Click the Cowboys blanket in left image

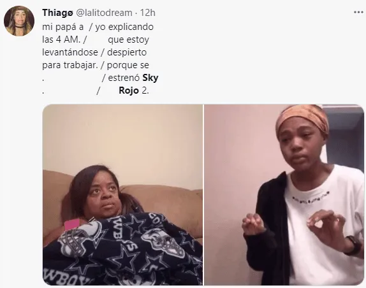pyautogui.click(x=124, y=250)
